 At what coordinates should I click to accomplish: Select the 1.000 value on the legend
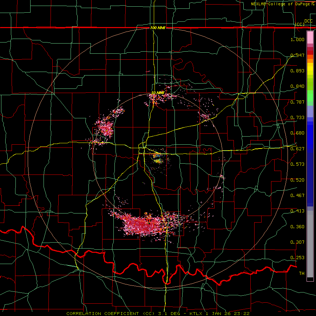(297, 39)
